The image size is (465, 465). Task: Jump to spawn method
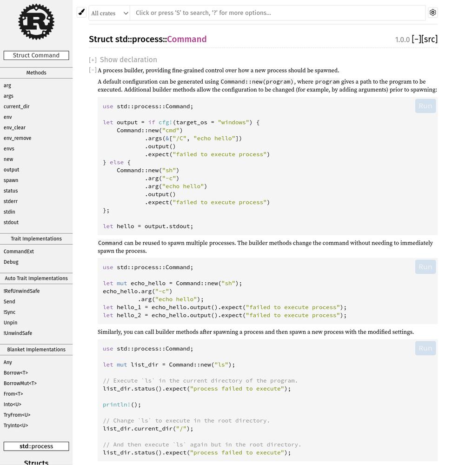click(x=11, y=180)
